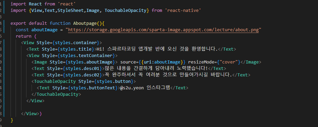Click the source={{uri:aboutImage}} attribute

point(153,62)
